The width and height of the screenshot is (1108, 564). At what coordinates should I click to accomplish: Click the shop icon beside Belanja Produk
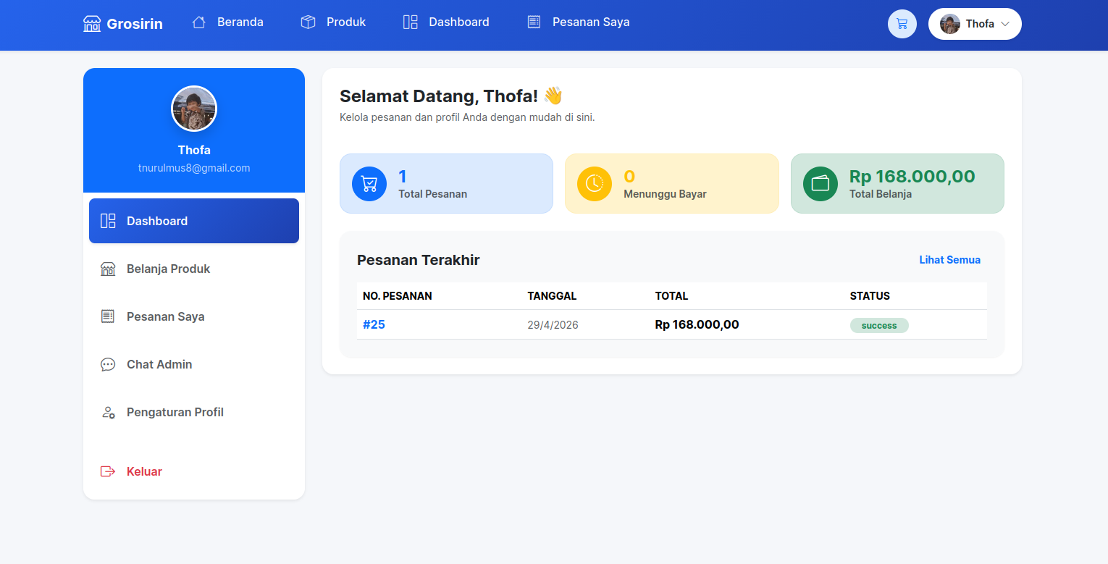[108, 269]
